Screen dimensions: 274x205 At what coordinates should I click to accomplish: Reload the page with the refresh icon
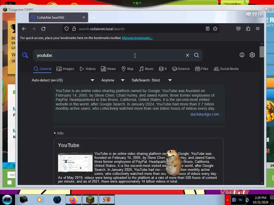point(43,29)
